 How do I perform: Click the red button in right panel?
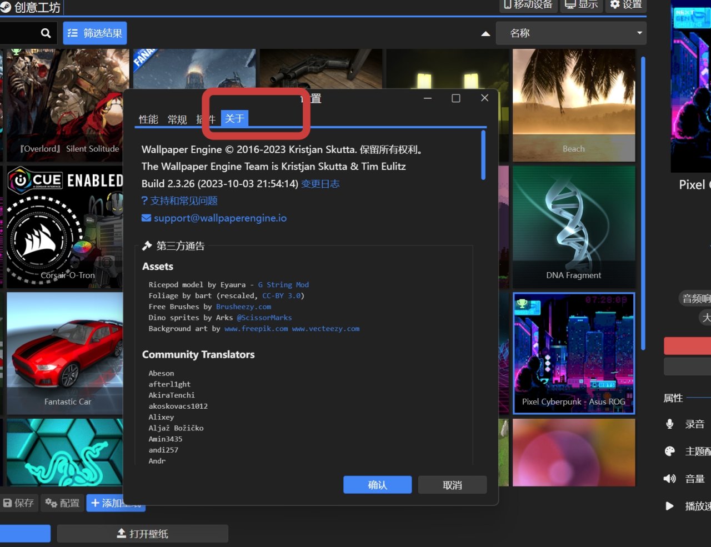pos(688,346)
